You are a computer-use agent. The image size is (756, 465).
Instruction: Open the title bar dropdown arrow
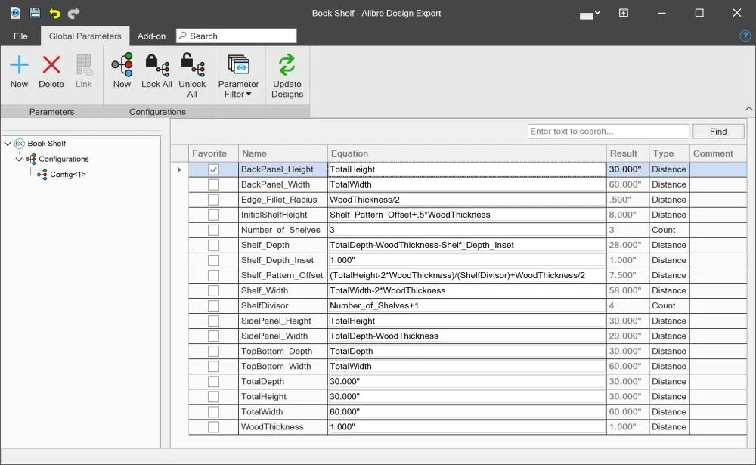[x=597, y=13]
